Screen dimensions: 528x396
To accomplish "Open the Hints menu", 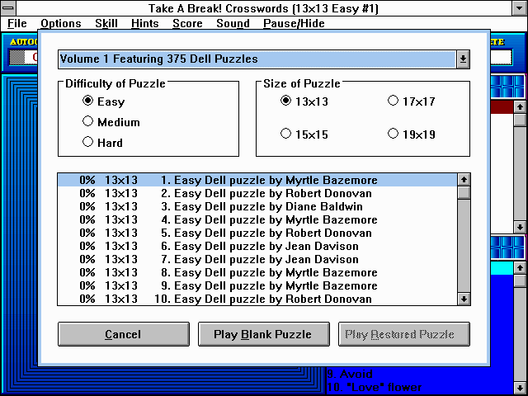I will click(145, 23).
